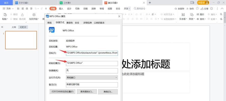Switch slide panel to 大纲 outline
The width and height of the screenshot is (226, 101).
click(14, 27)
